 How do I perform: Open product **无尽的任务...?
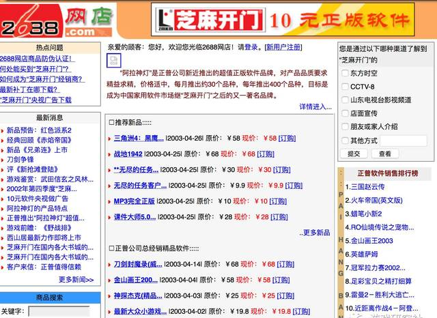pos(136,170)
